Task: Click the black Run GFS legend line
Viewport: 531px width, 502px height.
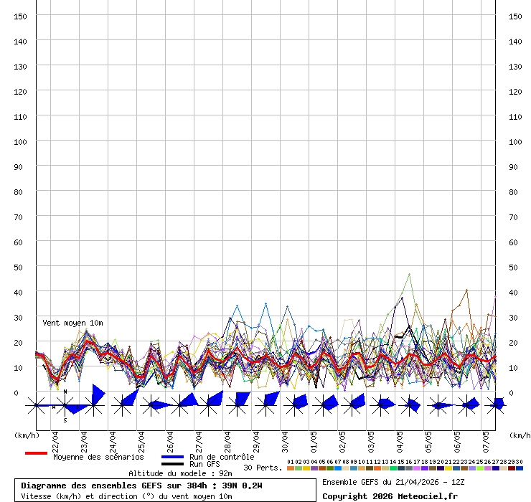Action: pos(172,465)
